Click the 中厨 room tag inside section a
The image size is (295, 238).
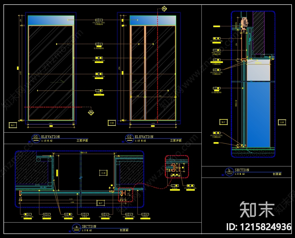tap(103, 173)
